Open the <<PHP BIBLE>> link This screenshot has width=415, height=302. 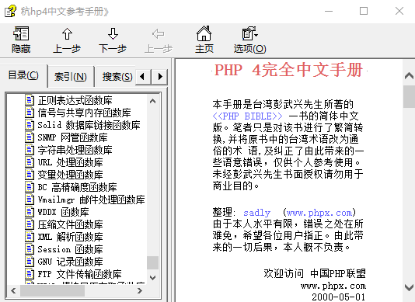tap(247, 116)
